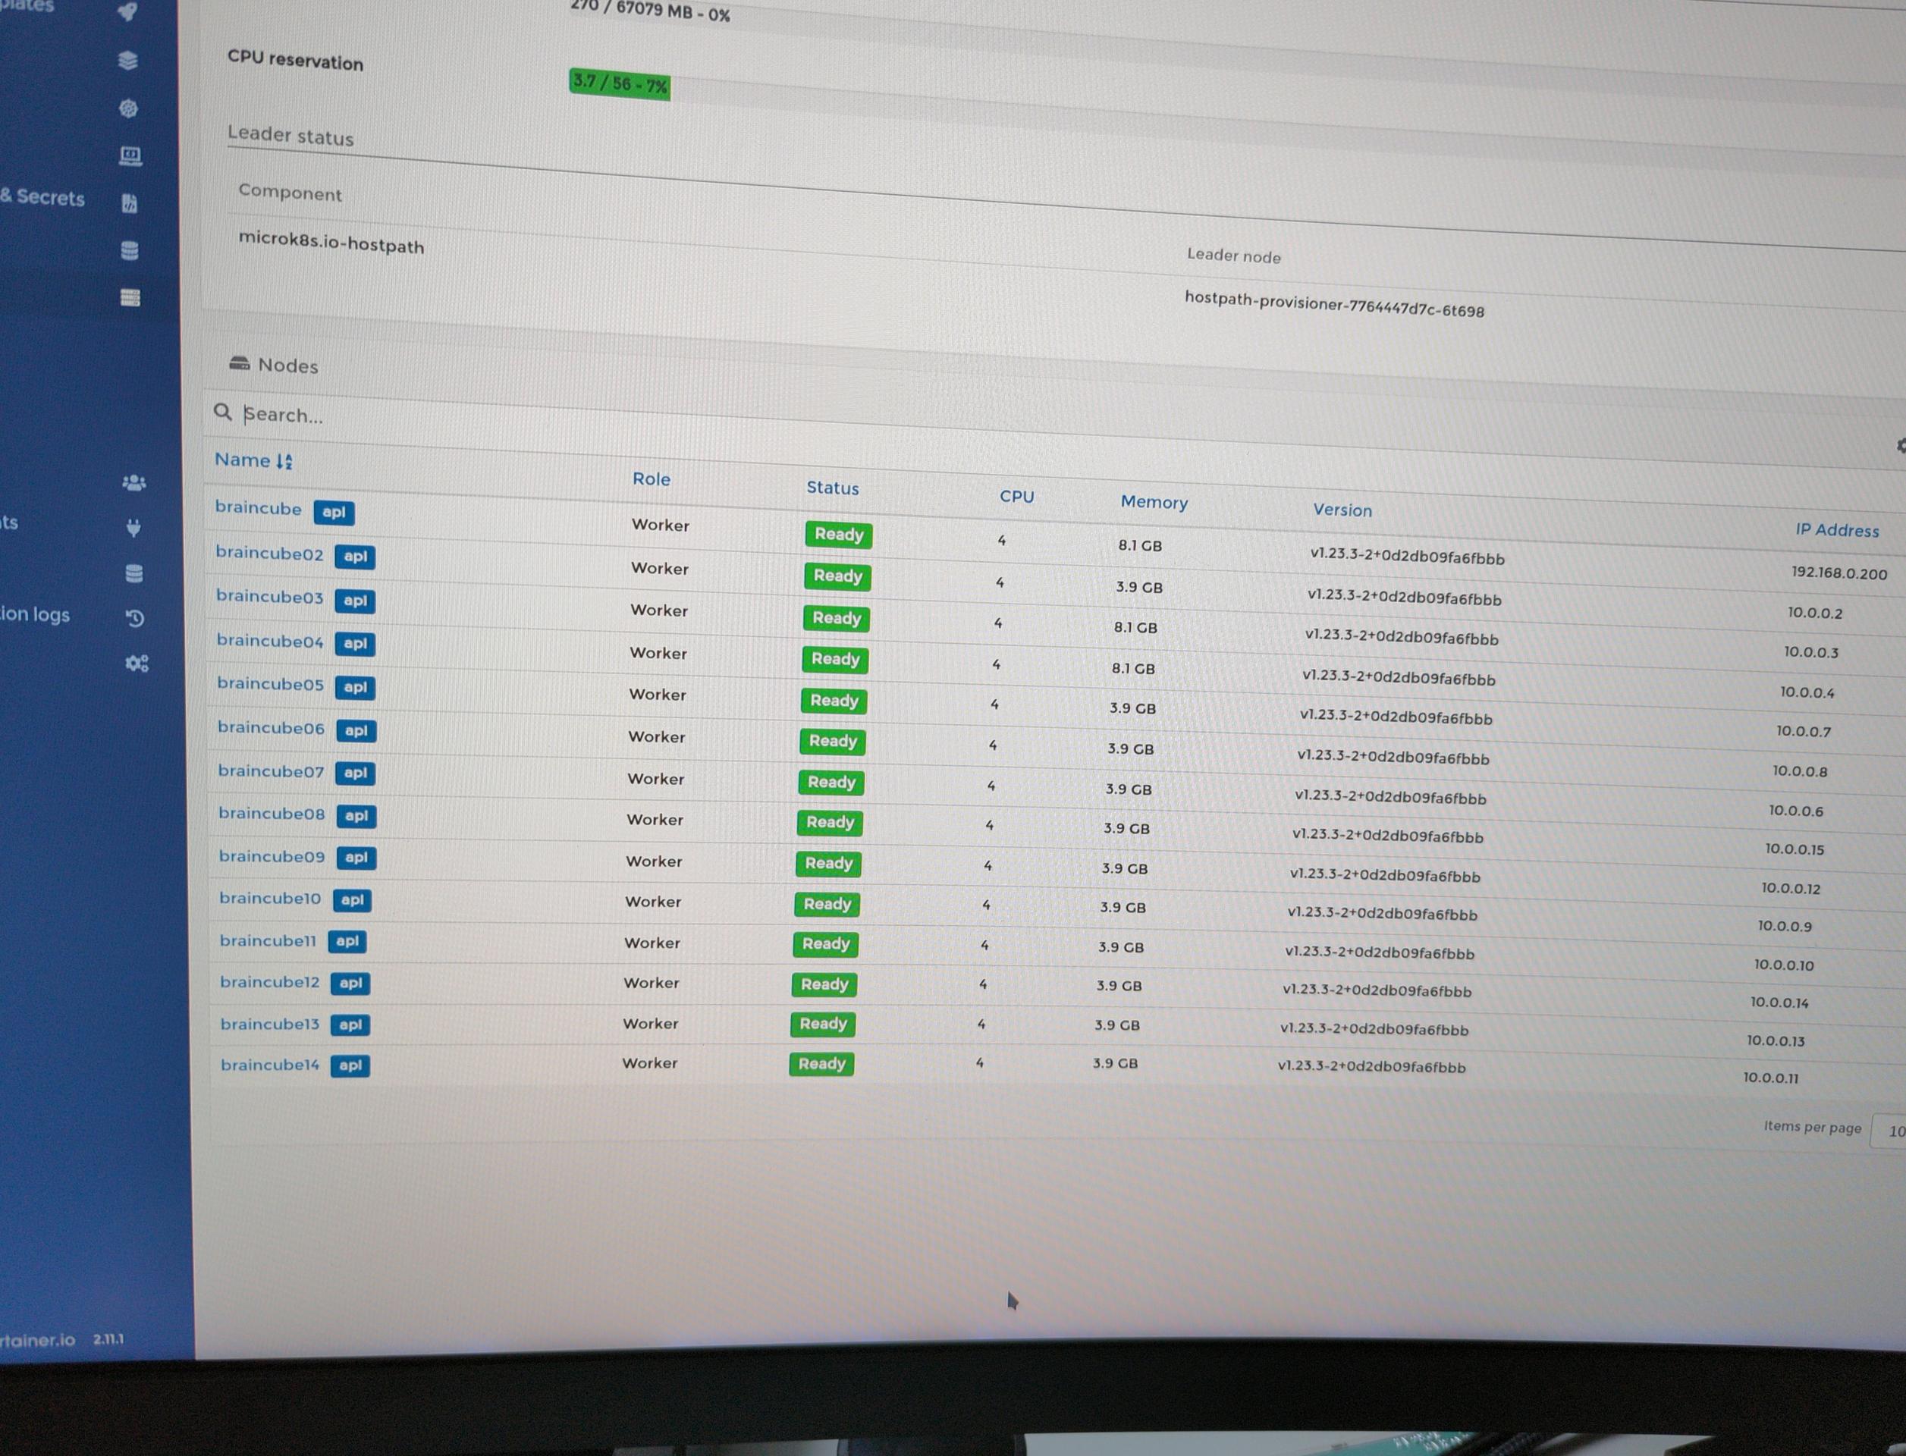Open Applications via the laptop code icon
The height and width of the screenshot is (1456, 1906).
pyautogui.click(x=130, y=156)
